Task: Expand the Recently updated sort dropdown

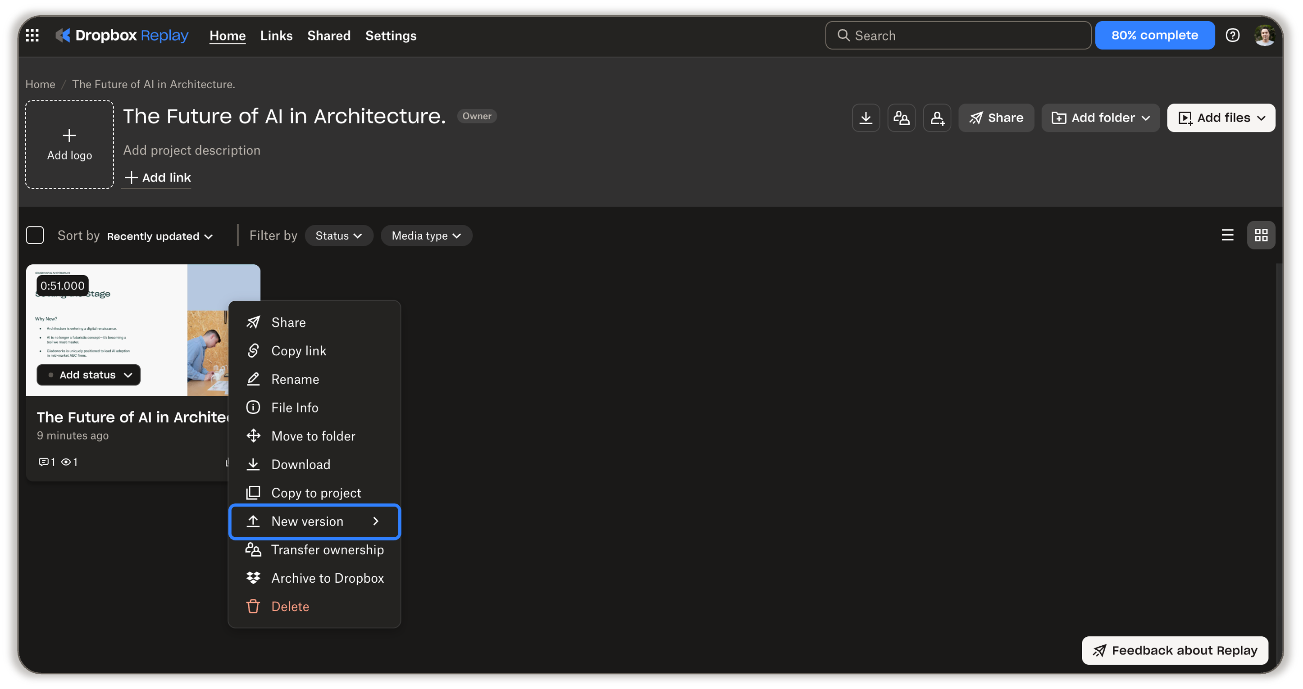Action: (160, 236)
